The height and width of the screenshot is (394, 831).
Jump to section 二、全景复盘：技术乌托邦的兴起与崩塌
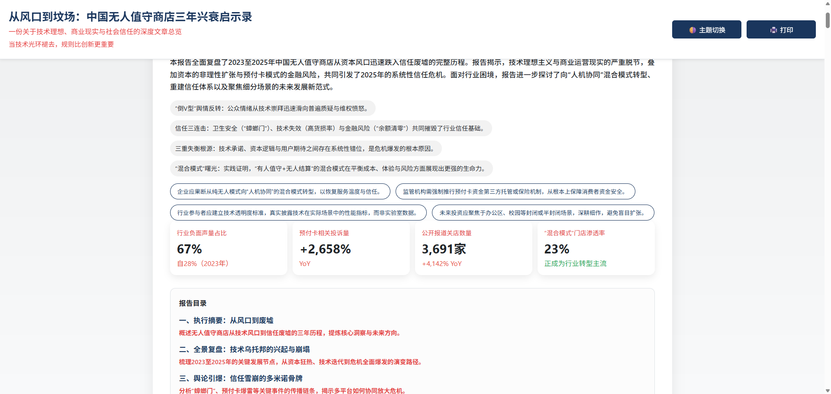coord(244,349)
